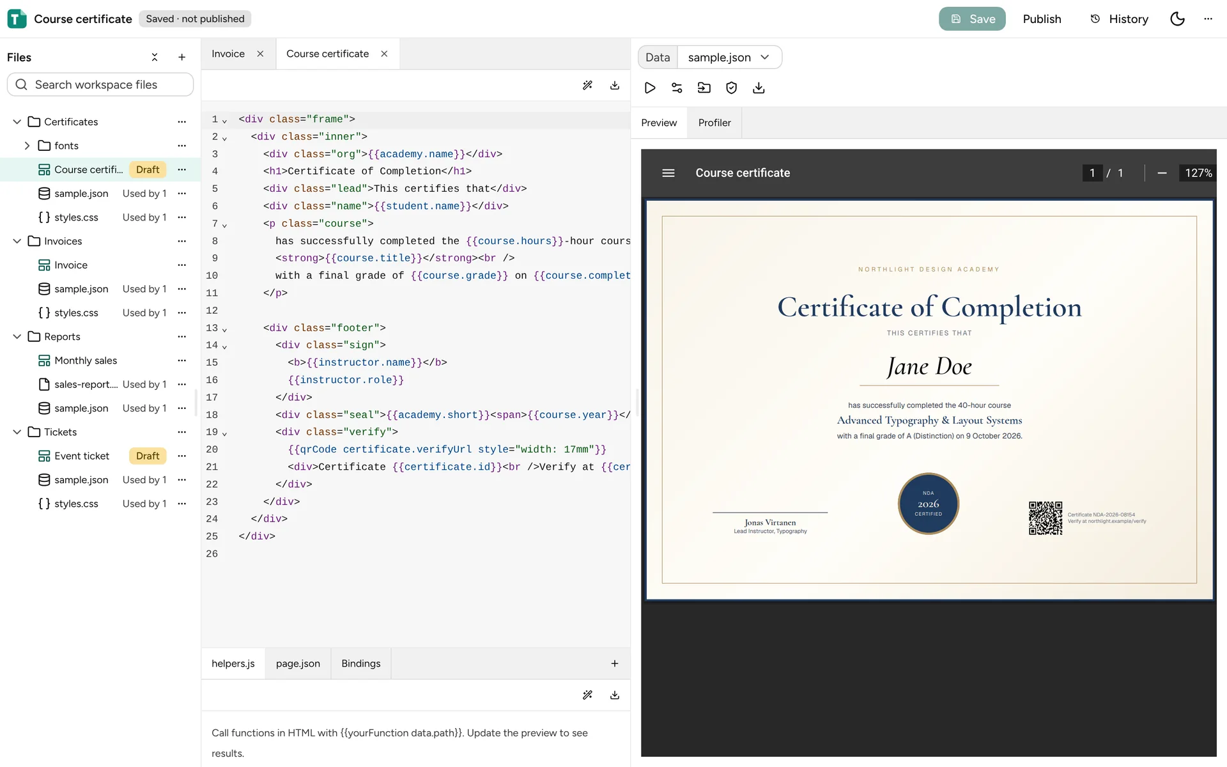Viewport: 1227px width, 767px height.
Task: Click the 127% zoom level box
Action: click(x=1198, y=173)
